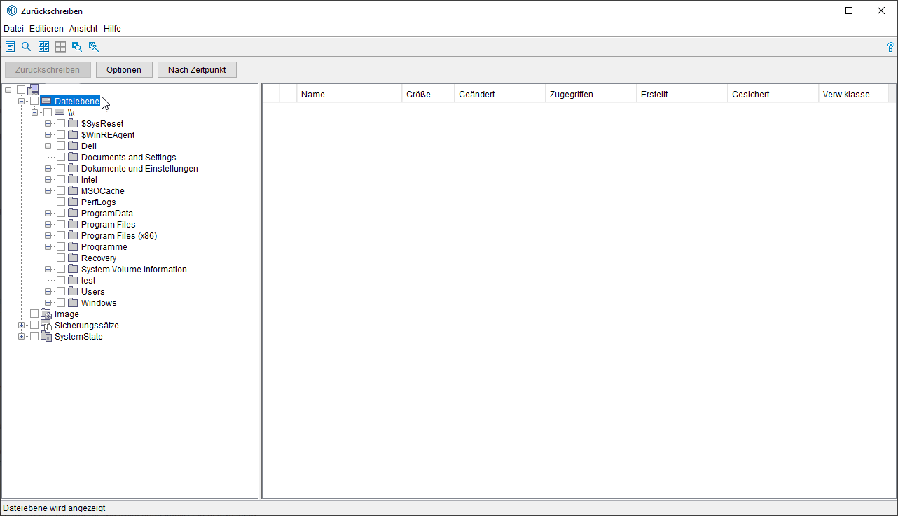Click the SystemState node icon
Image resolution: width=898 pixels, height=516 pixels.
(46, 337)
